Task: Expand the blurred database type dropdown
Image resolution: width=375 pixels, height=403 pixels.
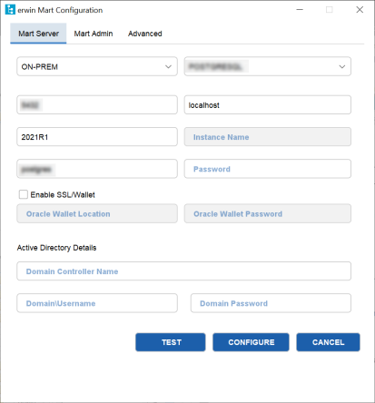Action: point(268,66)
